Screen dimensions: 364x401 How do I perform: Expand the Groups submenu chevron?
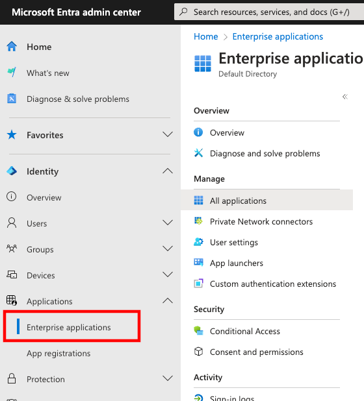pos(168,249)
